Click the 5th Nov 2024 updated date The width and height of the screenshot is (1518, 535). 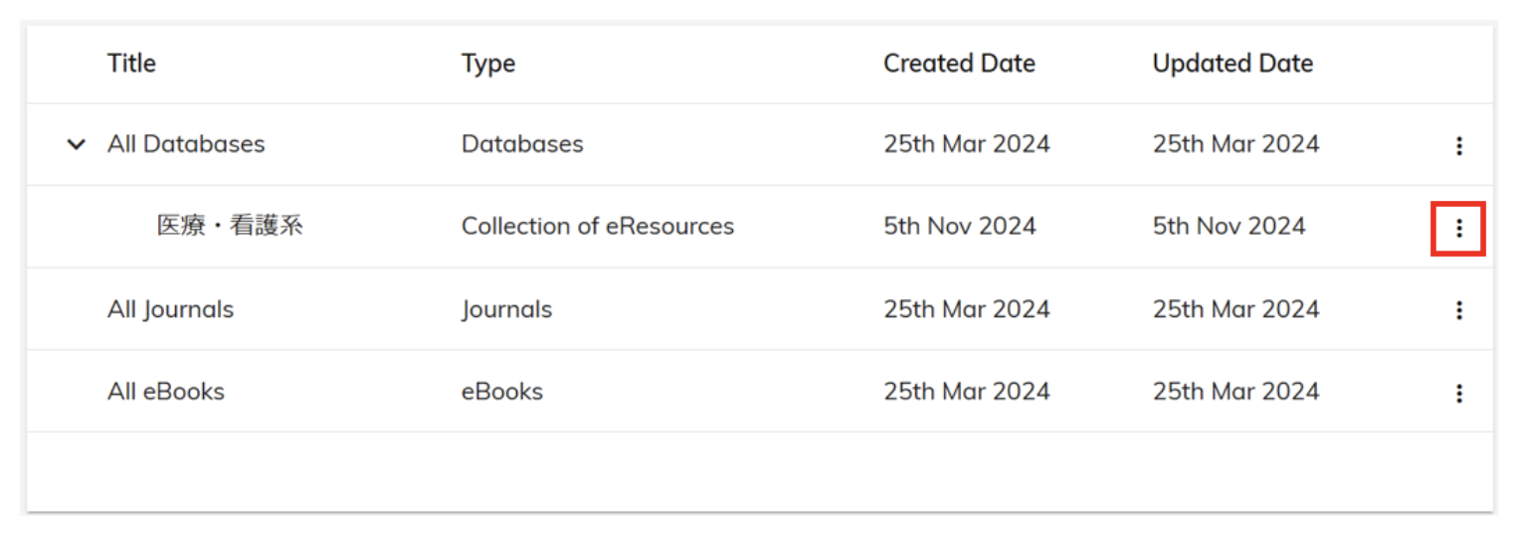pos(1230,227)
